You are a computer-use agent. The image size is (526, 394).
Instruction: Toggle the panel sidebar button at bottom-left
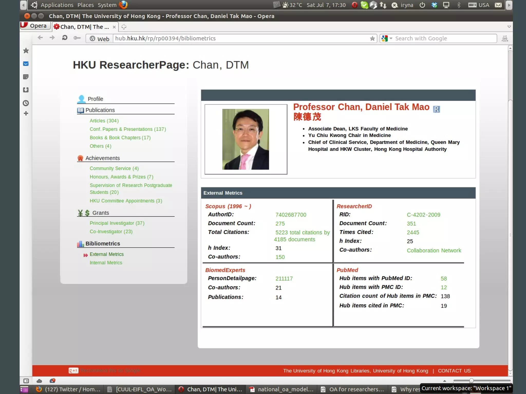coord(26,381)
